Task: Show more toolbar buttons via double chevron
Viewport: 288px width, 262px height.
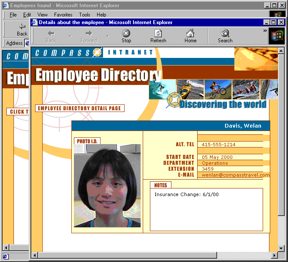Action: pos(265,30)
